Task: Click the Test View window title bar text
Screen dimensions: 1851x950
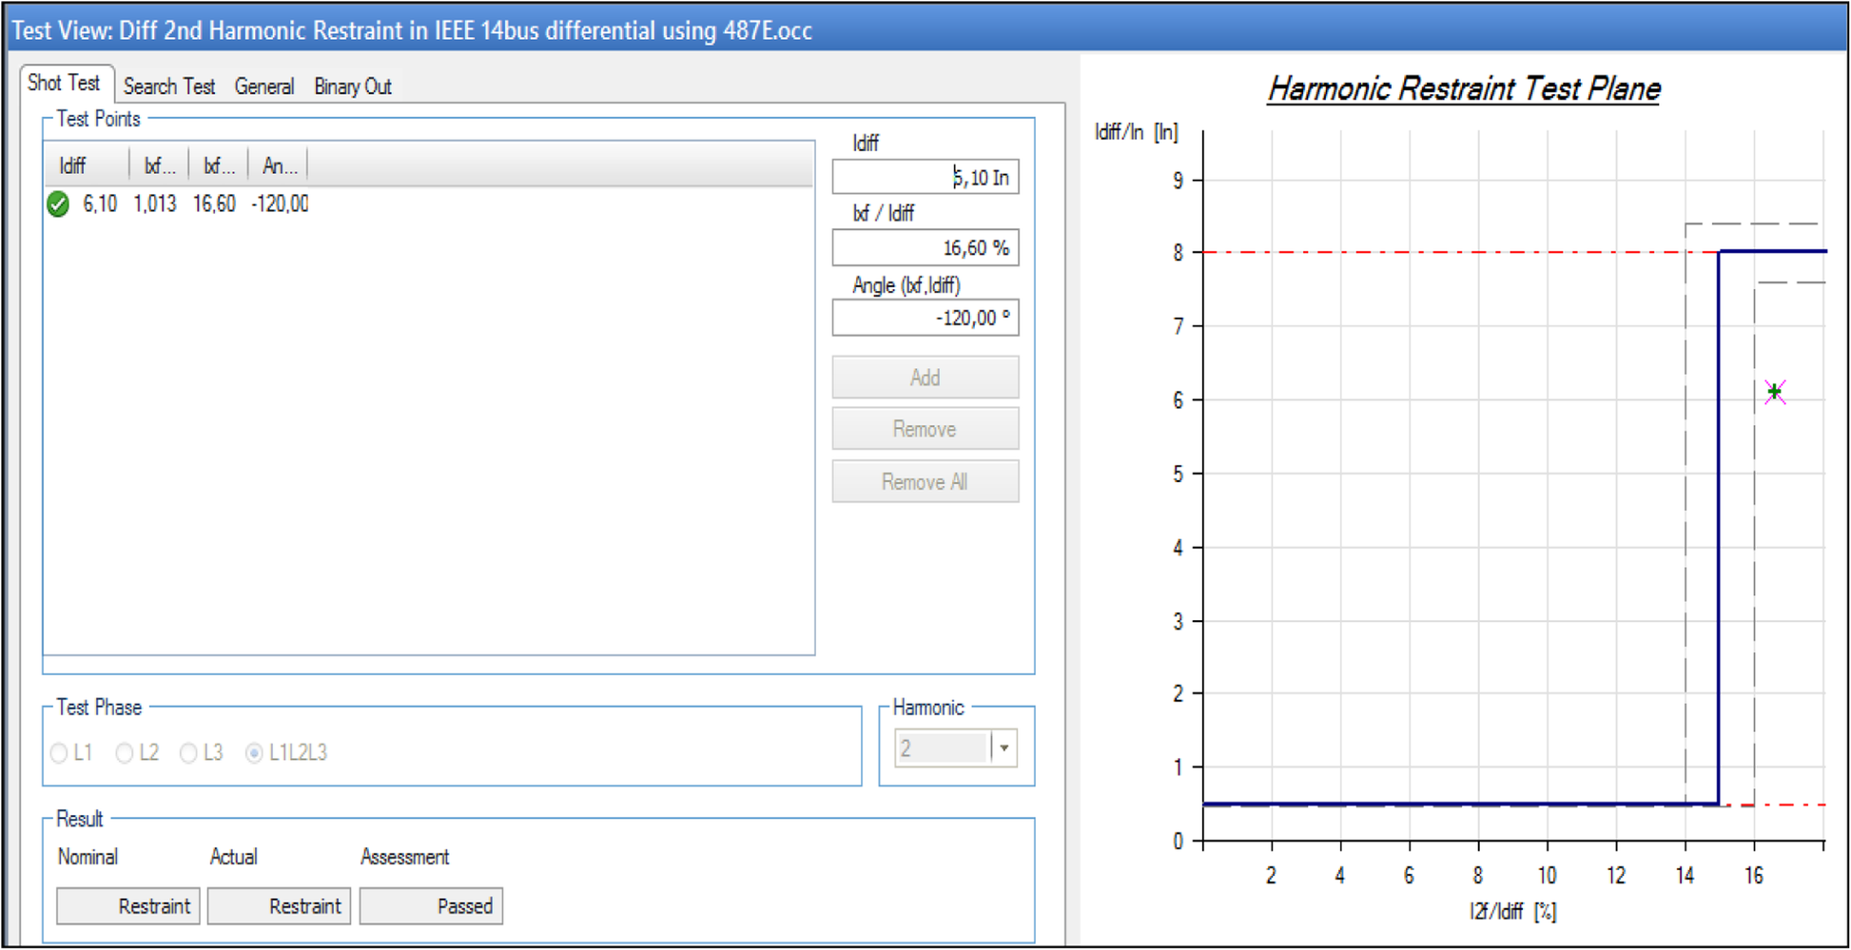Action: 412,30
